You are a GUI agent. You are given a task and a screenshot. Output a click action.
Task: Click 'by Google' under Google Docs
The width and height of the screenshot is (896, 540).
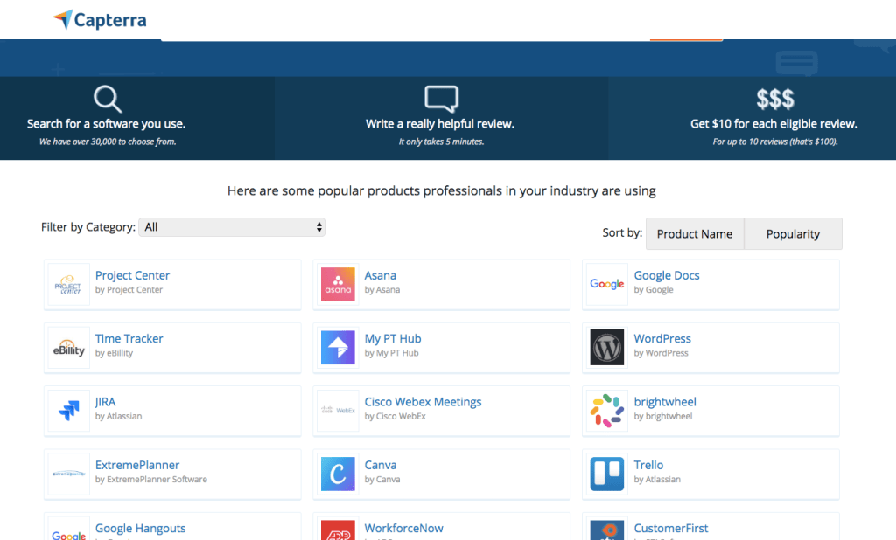(x=654, y=290)
